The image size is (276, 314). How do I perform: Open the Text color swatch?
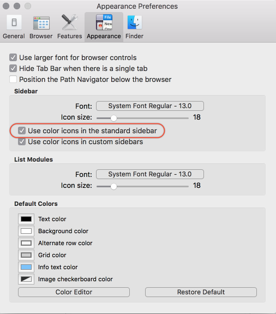point(26,219)
